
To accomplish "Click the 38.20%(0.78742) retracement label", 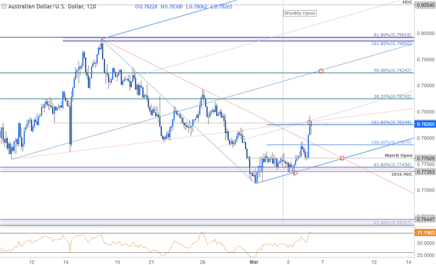I will click(392, 96).
